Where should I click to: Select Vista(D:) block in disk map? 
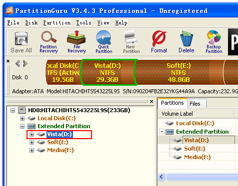[x=109, y=72]
